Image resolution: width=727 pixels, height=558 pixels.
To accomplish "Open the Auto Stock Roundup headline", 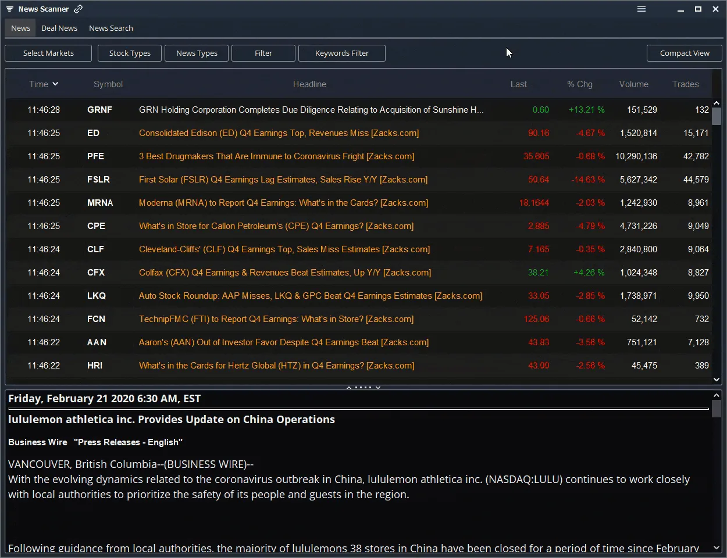I will point(311,296).
